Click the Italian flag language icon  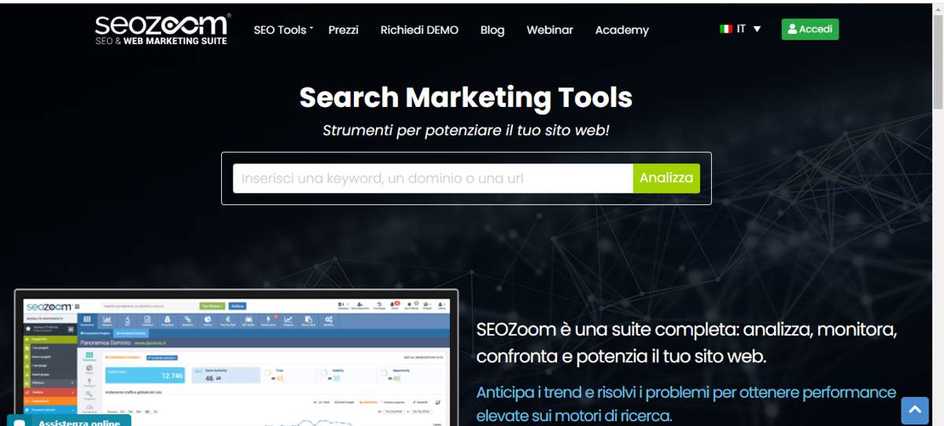point(726,29)
